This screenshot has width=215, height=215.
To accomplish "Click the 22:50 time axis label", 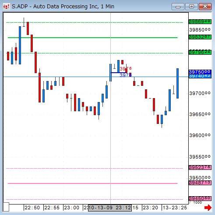I will pos(32,208).
